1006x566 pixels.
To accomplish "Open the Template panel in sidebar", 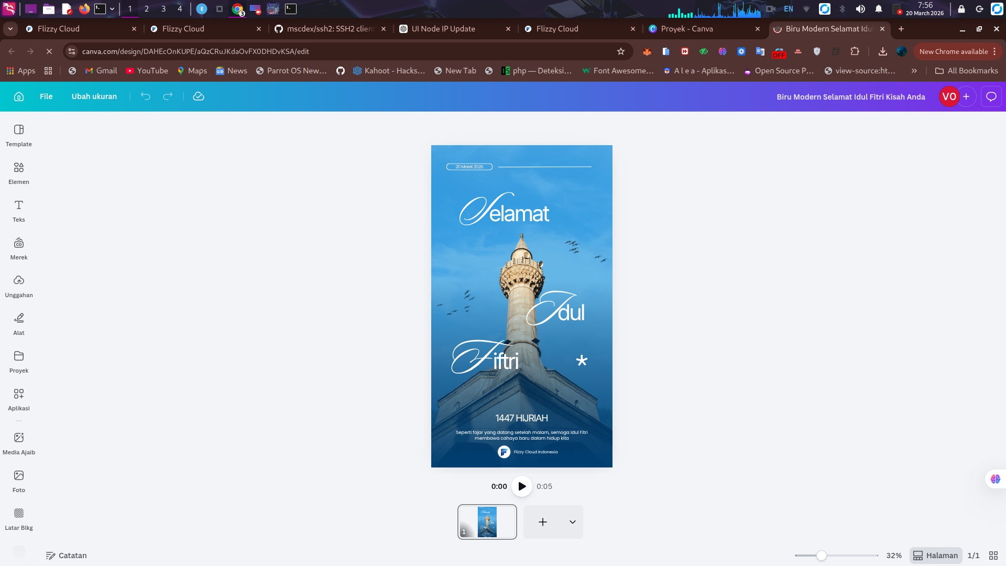I will coord(19,135).
